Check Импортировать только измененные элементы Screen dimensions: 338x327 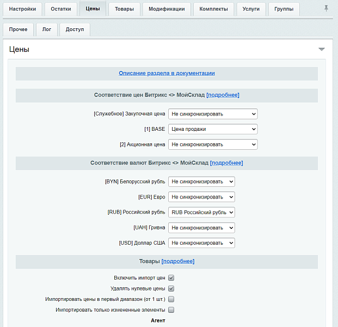pos(171,310)
